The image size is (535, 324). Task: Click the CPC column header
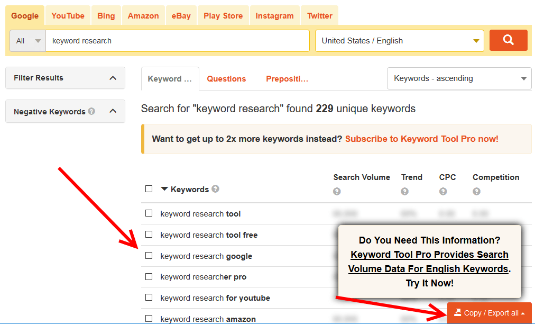pyautogui.click(x=447, y=177)
